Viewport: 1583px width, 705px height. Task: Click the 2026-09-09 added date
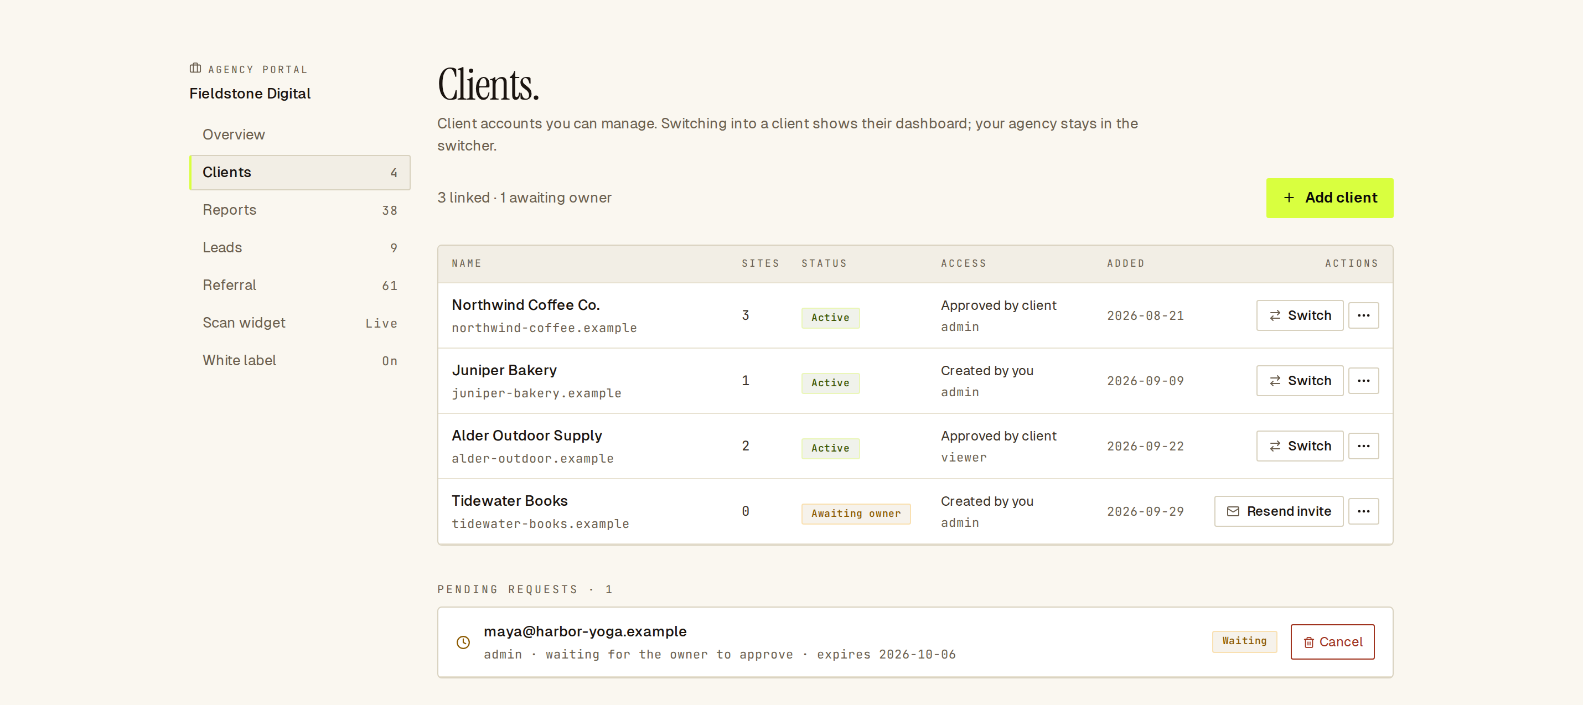(x=1146, y=381)
